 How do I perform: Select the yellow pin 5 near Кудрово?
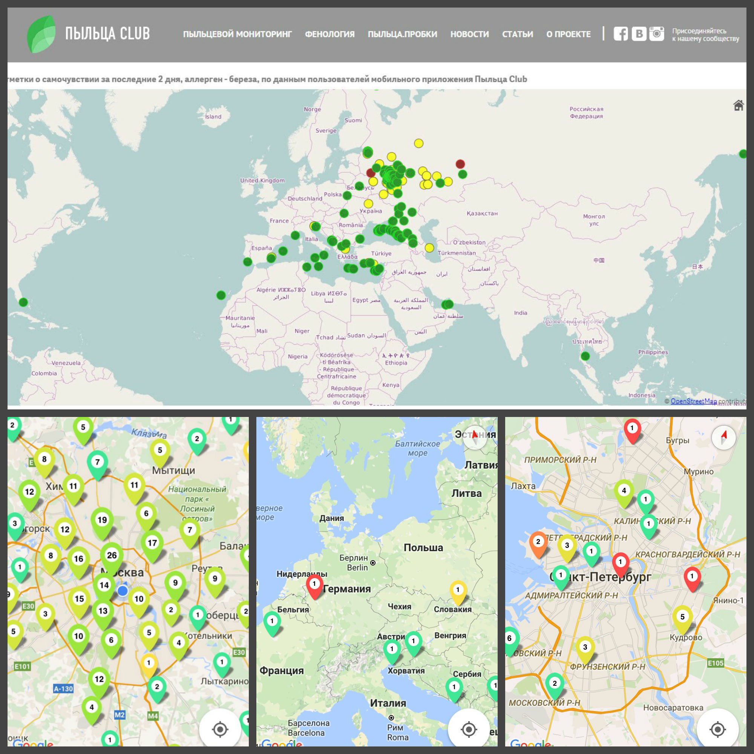click(x=682, y=618)
